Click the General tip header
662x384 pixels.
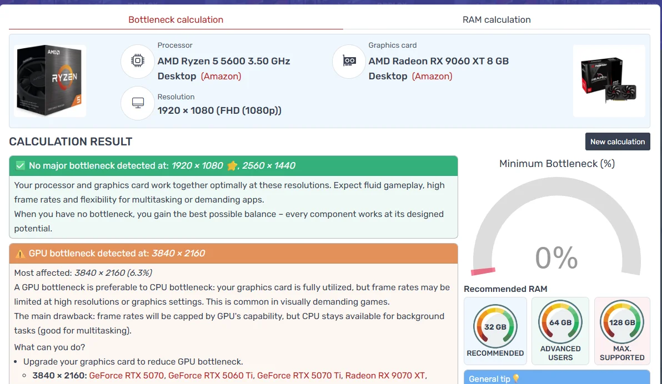pos(557,377)
